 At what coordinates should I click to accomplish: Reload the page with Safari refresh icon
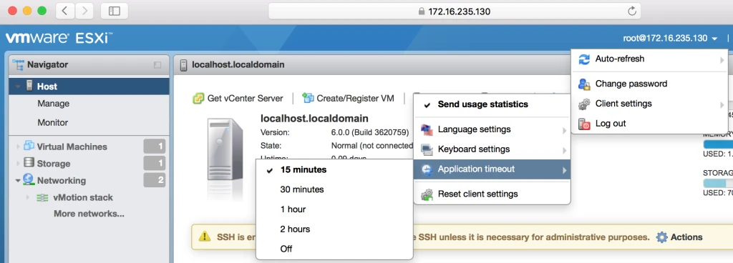(x=632, y=11)
